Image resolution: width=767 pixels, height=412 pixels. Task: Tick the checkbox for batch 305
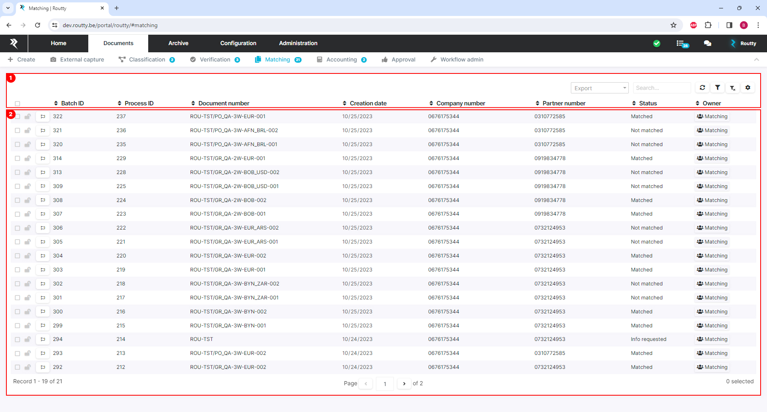tap(17, 242)
